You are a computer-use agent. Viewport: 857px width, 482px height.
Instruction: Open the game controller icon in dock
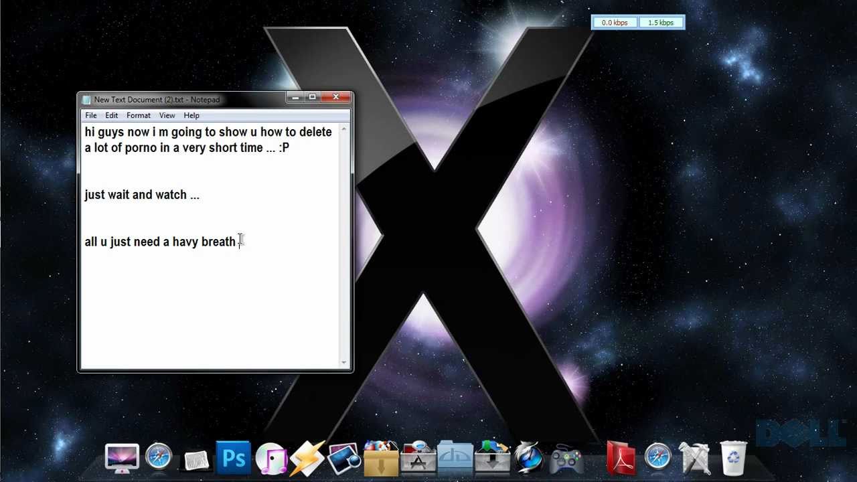tap(566, 461)
